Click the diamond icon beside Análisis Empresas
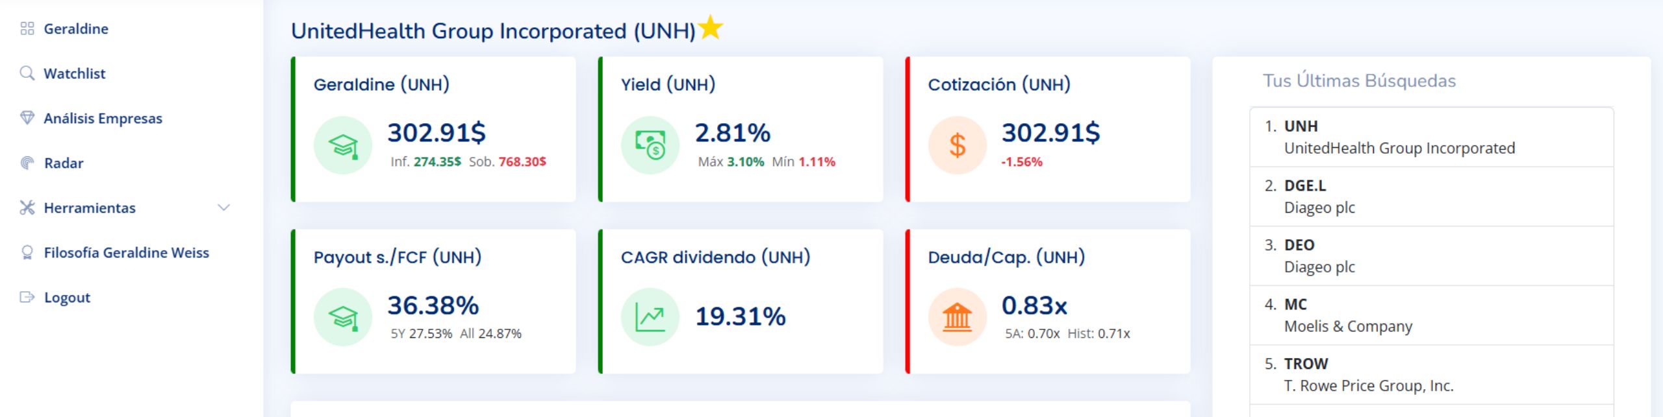 click(27, 118)
